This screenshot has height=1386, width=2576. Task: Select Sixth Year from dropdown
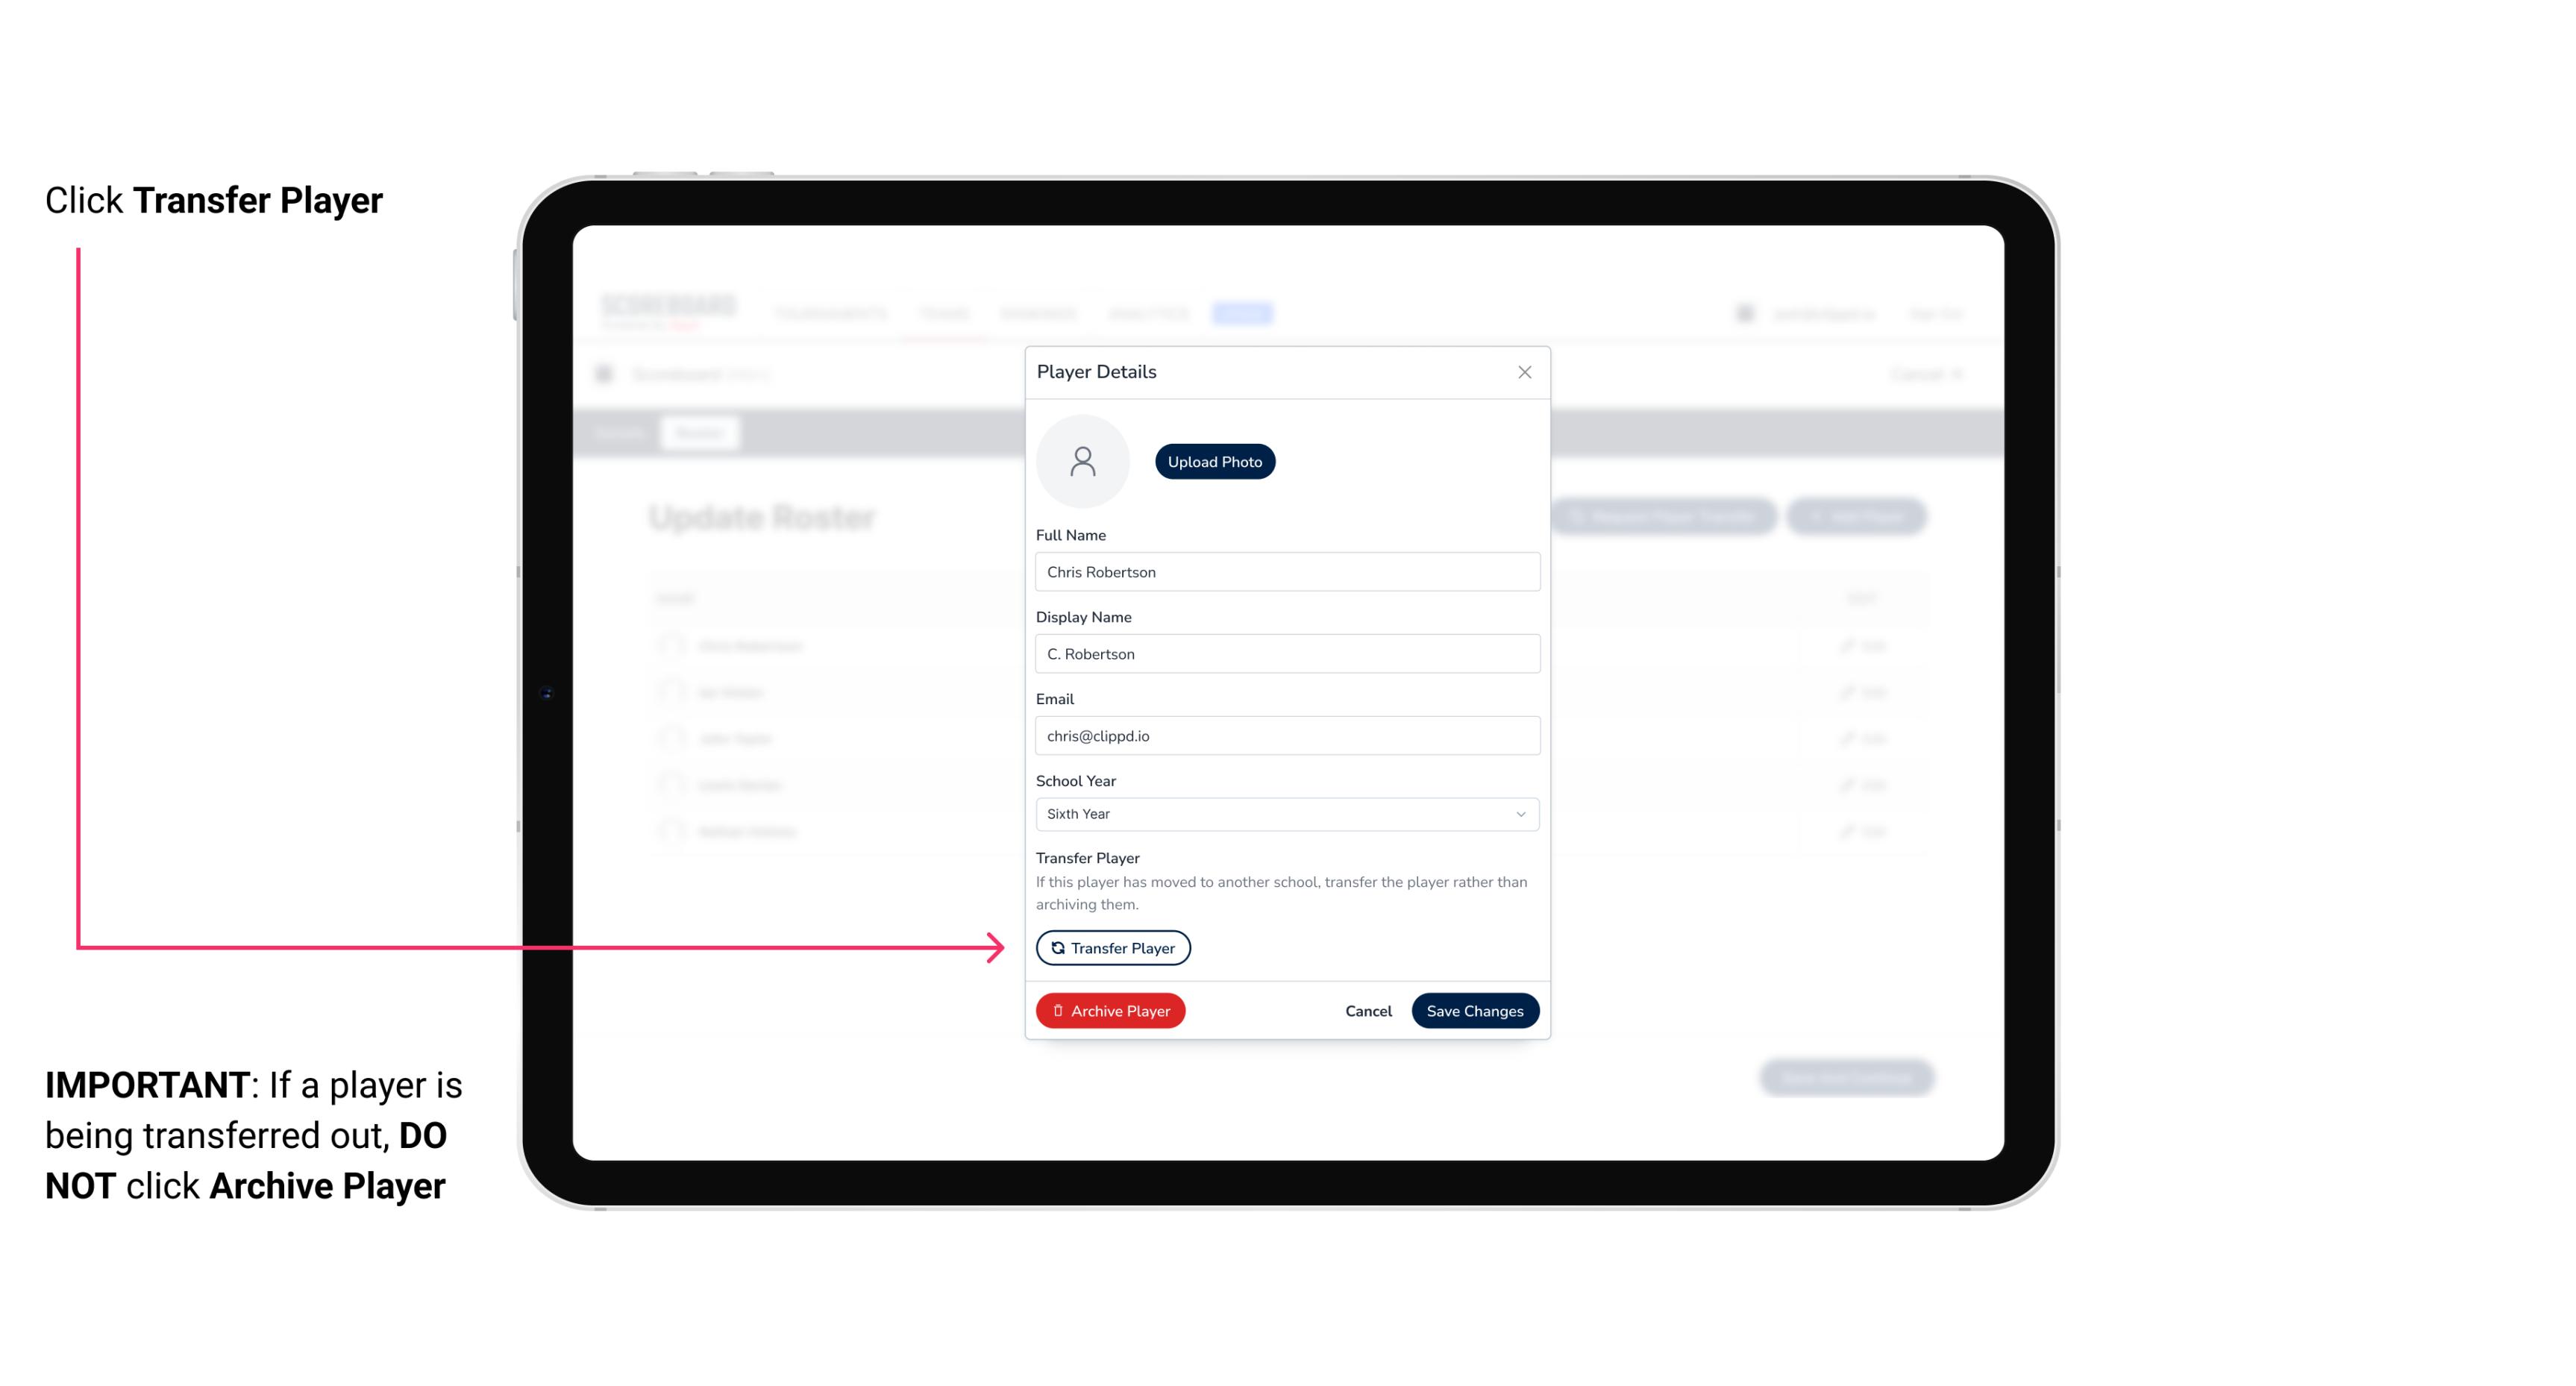click(1285, 812)
